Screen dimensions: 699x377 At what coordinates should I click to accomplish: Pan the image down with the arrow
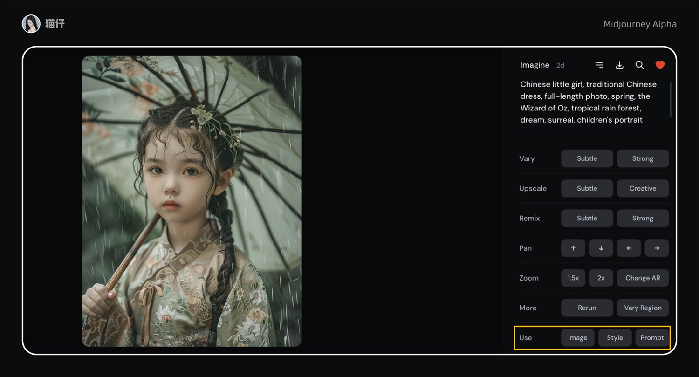[x=601, y=248]
